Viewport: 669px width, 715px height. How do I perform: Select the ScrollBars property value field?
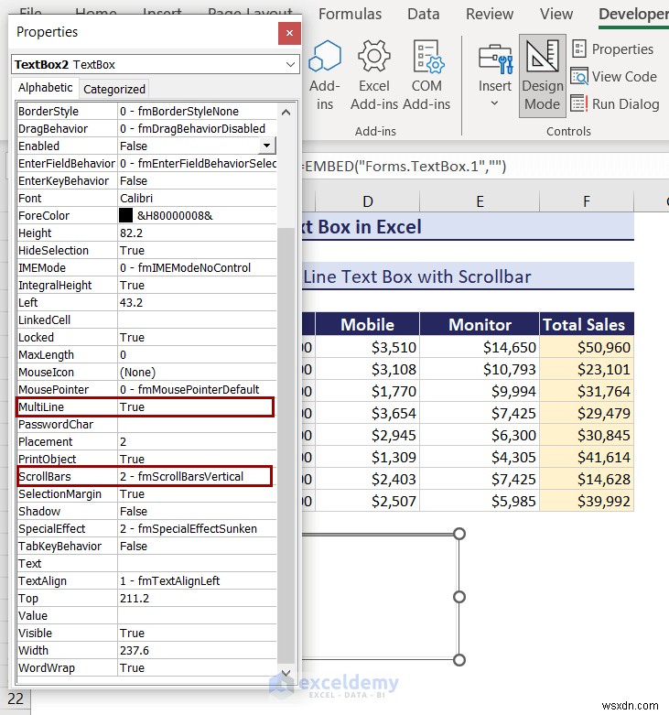[x=197, y=477]
